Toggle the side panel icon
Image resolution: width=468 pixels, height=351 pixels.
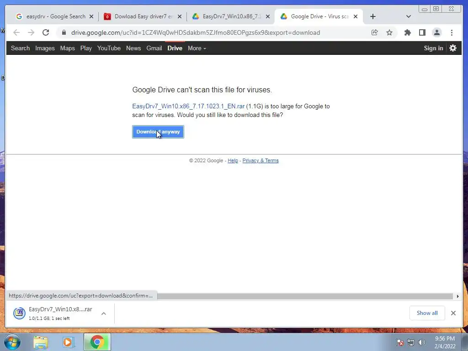pyautogui.click(x=422, y=32)
